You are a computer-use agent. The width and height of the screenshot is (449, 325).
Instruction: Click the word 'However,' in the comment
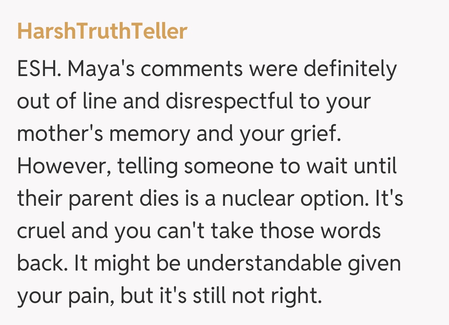[63, 167]
